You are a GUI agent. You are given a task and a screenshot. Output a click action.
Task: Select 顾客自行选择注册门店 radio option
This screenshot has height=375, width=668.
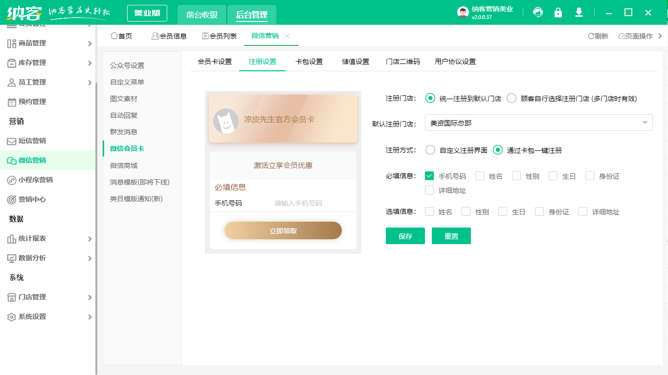[x=512, y=98]
